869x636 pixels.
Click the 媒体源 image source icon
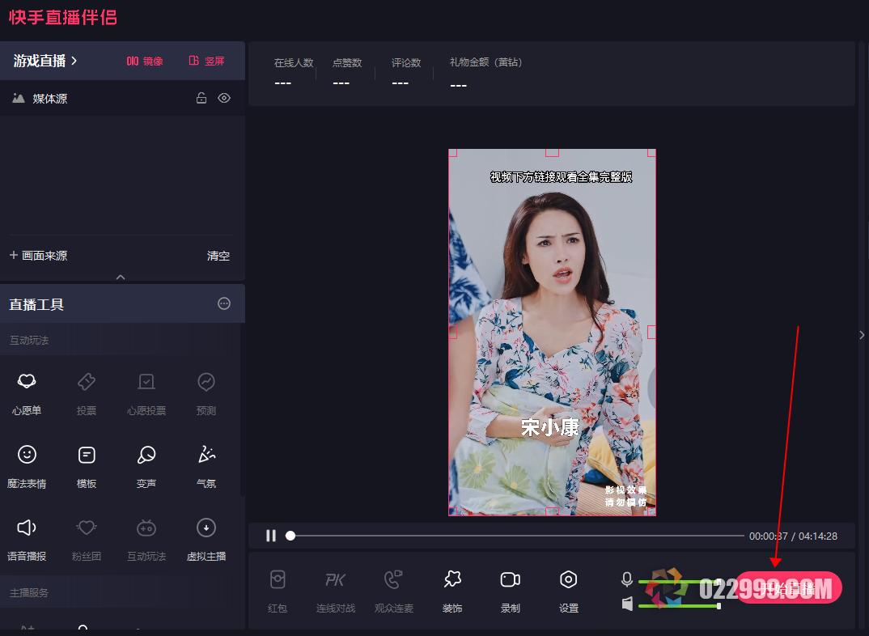tap(19, 98)
